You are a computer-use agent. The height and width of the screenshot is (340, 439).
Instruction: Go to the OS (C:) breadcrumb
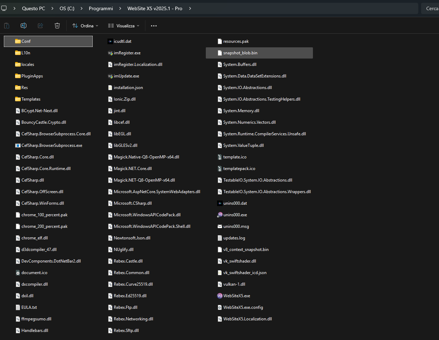pos(67,8)
